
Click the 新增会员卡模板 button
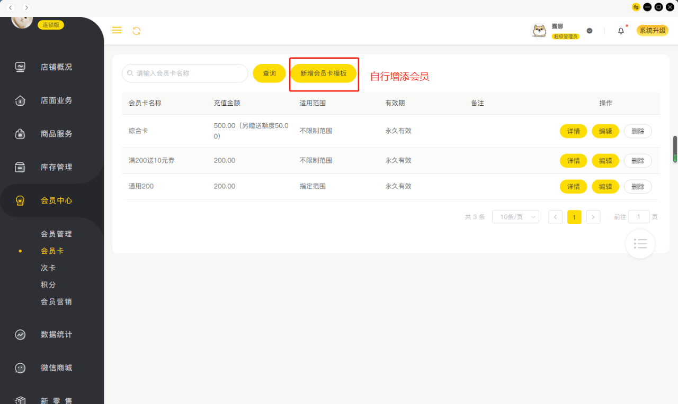pos(324,74)
